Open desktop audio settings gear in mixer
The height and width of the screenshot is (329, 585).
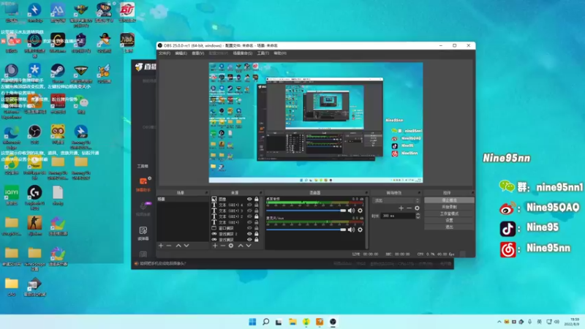(360, 211)
